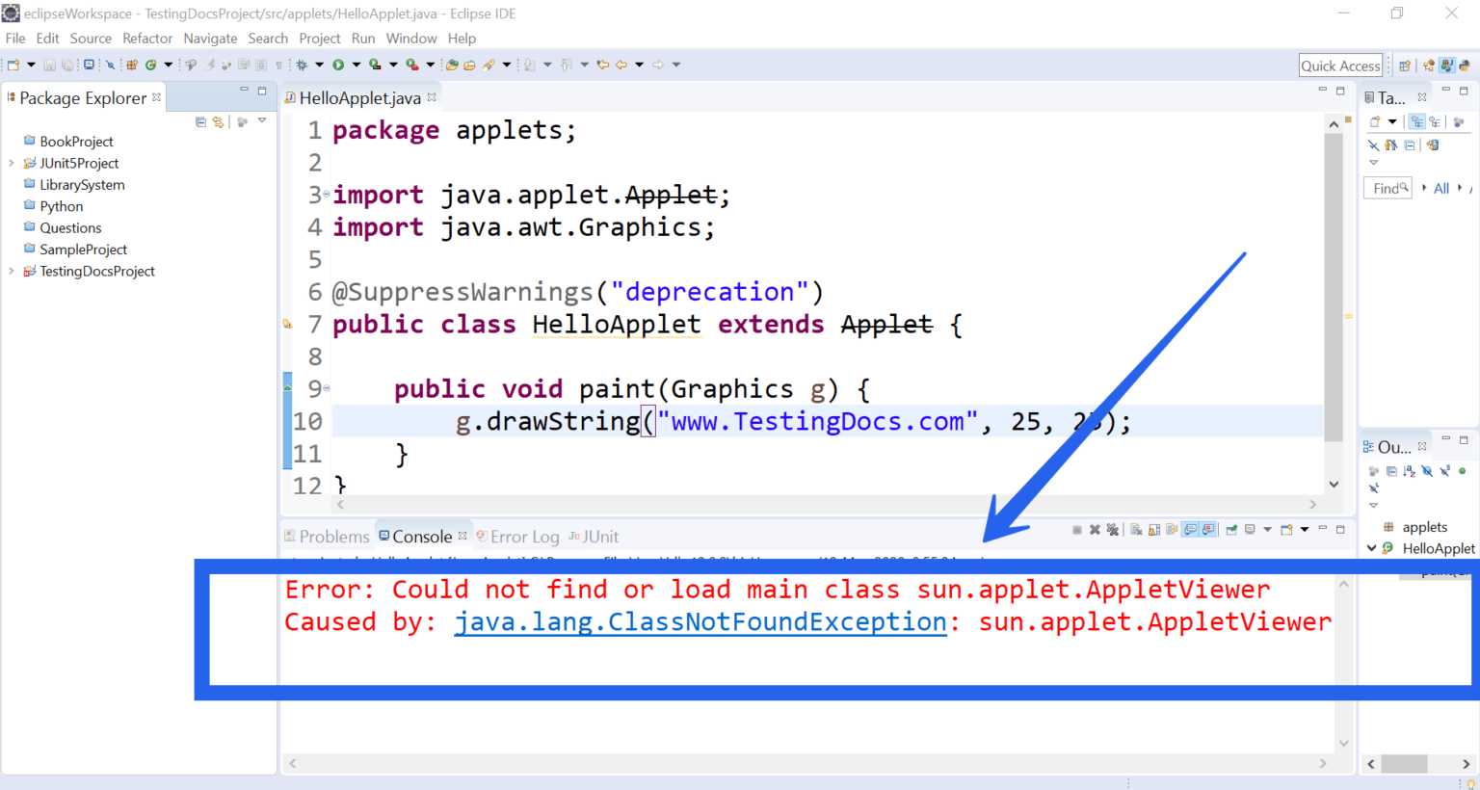Expand the TestingDocsProject tree node
The width and height of the screenshot is (1480, 790).
tap(10, 271)
